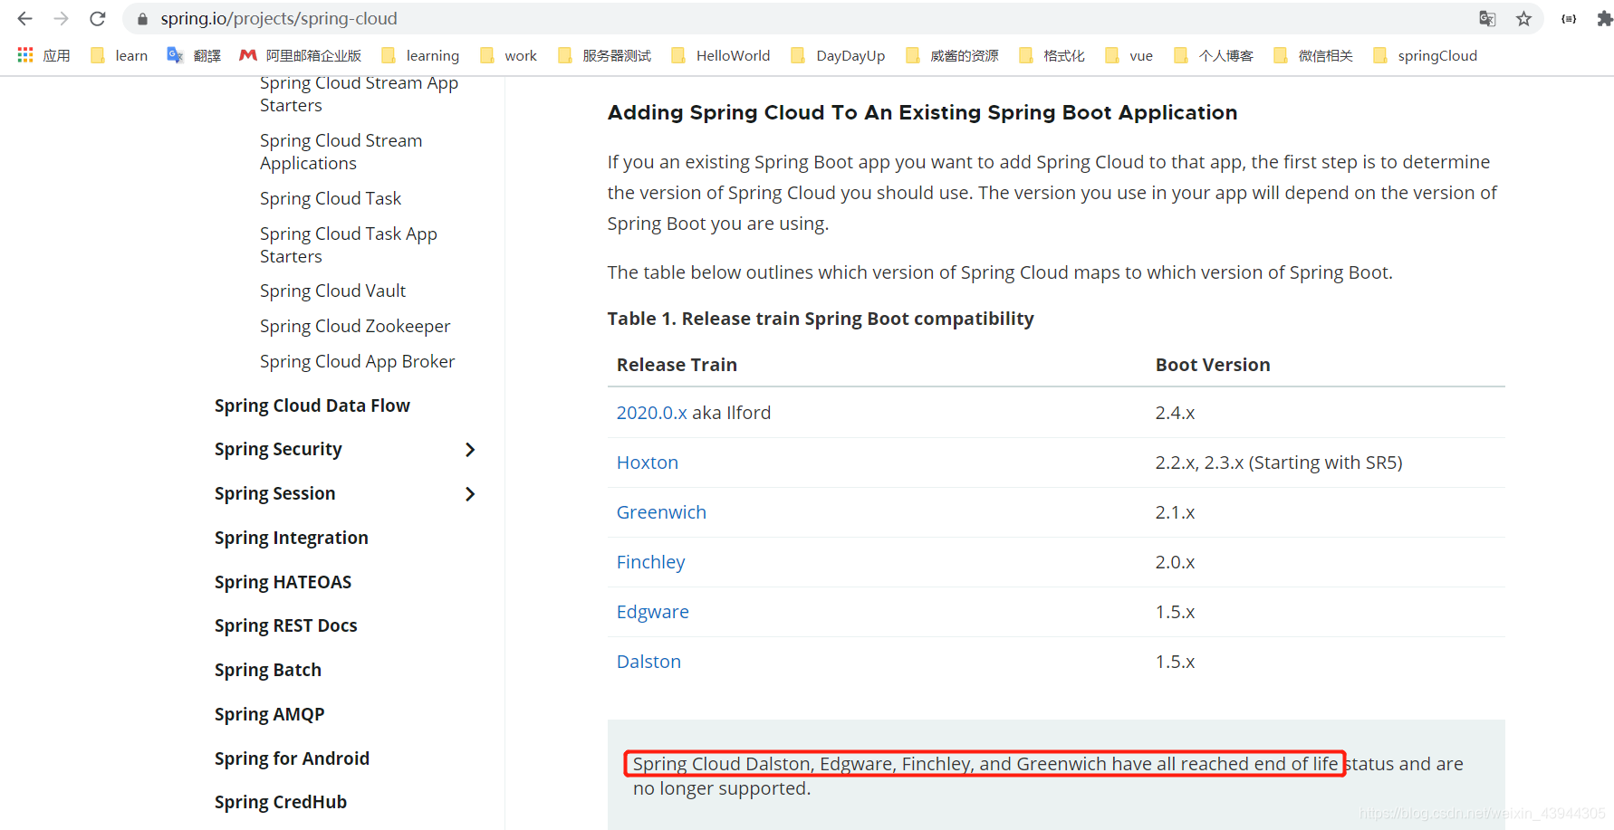Viewport: 1614px width, 830px height.
Task: Open the vue bookmark folder
Action: pos(1129,55)
